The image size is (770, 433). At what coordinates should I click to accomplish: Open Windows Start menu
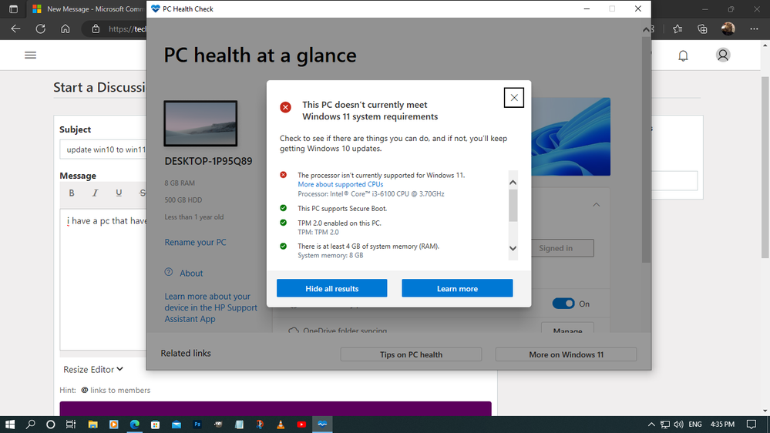click(10, 425)
